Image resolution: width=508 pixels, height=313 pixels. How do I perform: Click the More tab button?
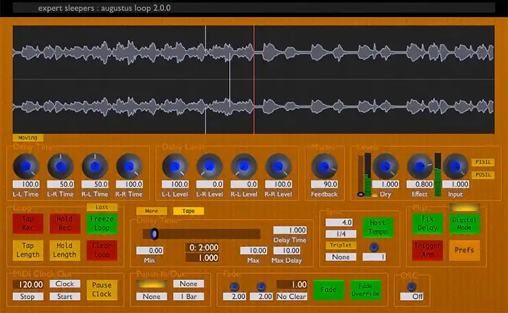pos(152,211)
